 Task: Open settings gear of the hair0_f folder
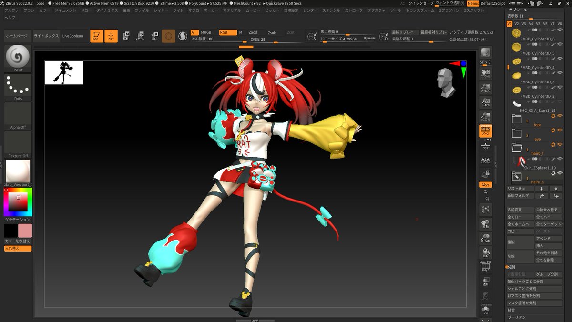click(x=553, y=144)
